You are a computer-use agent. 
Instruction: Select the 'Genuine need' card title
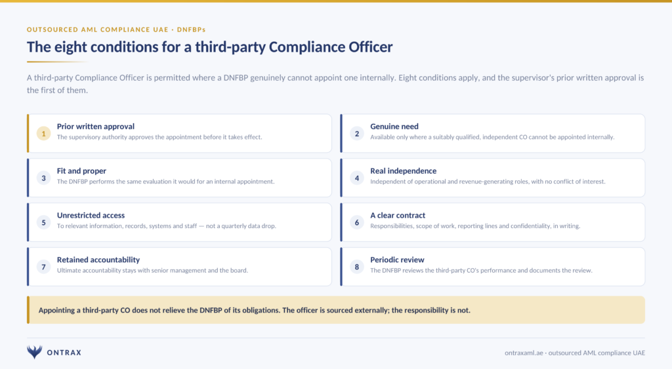tap(394, 126)
